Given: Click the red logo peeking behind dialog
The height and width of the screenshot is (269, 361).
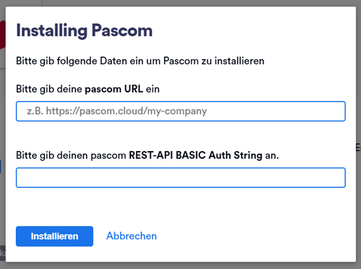Looking at the screenshot, I should click(3, 35).
